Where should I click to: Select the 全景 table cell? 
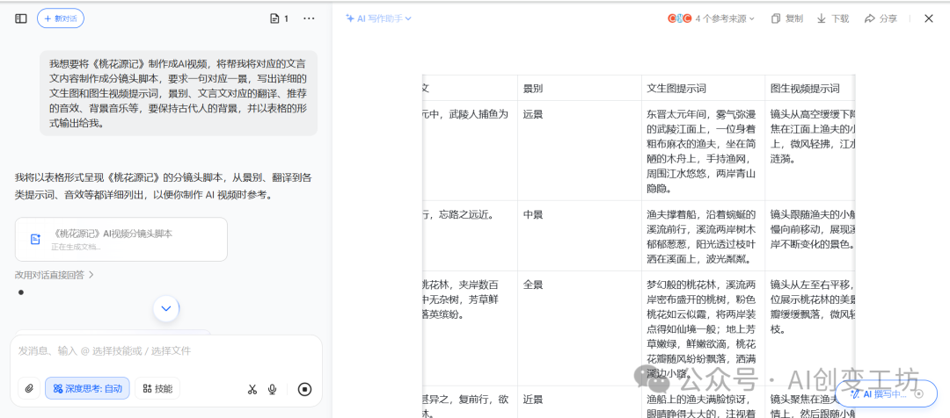coord(579,328)
